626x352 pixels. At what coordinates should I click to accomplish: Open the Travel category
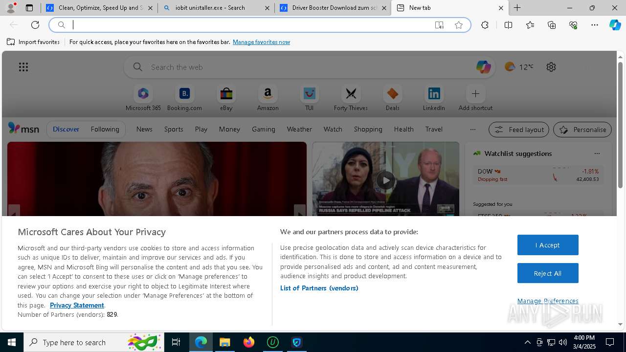click(x=434, y=129)
